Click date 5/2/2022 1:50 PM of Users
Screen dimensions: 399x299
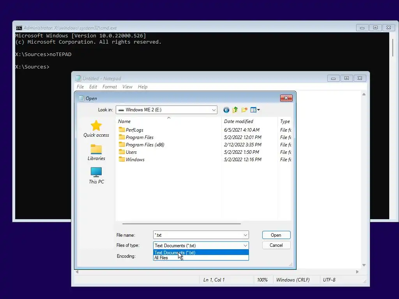tap(242, 152)
